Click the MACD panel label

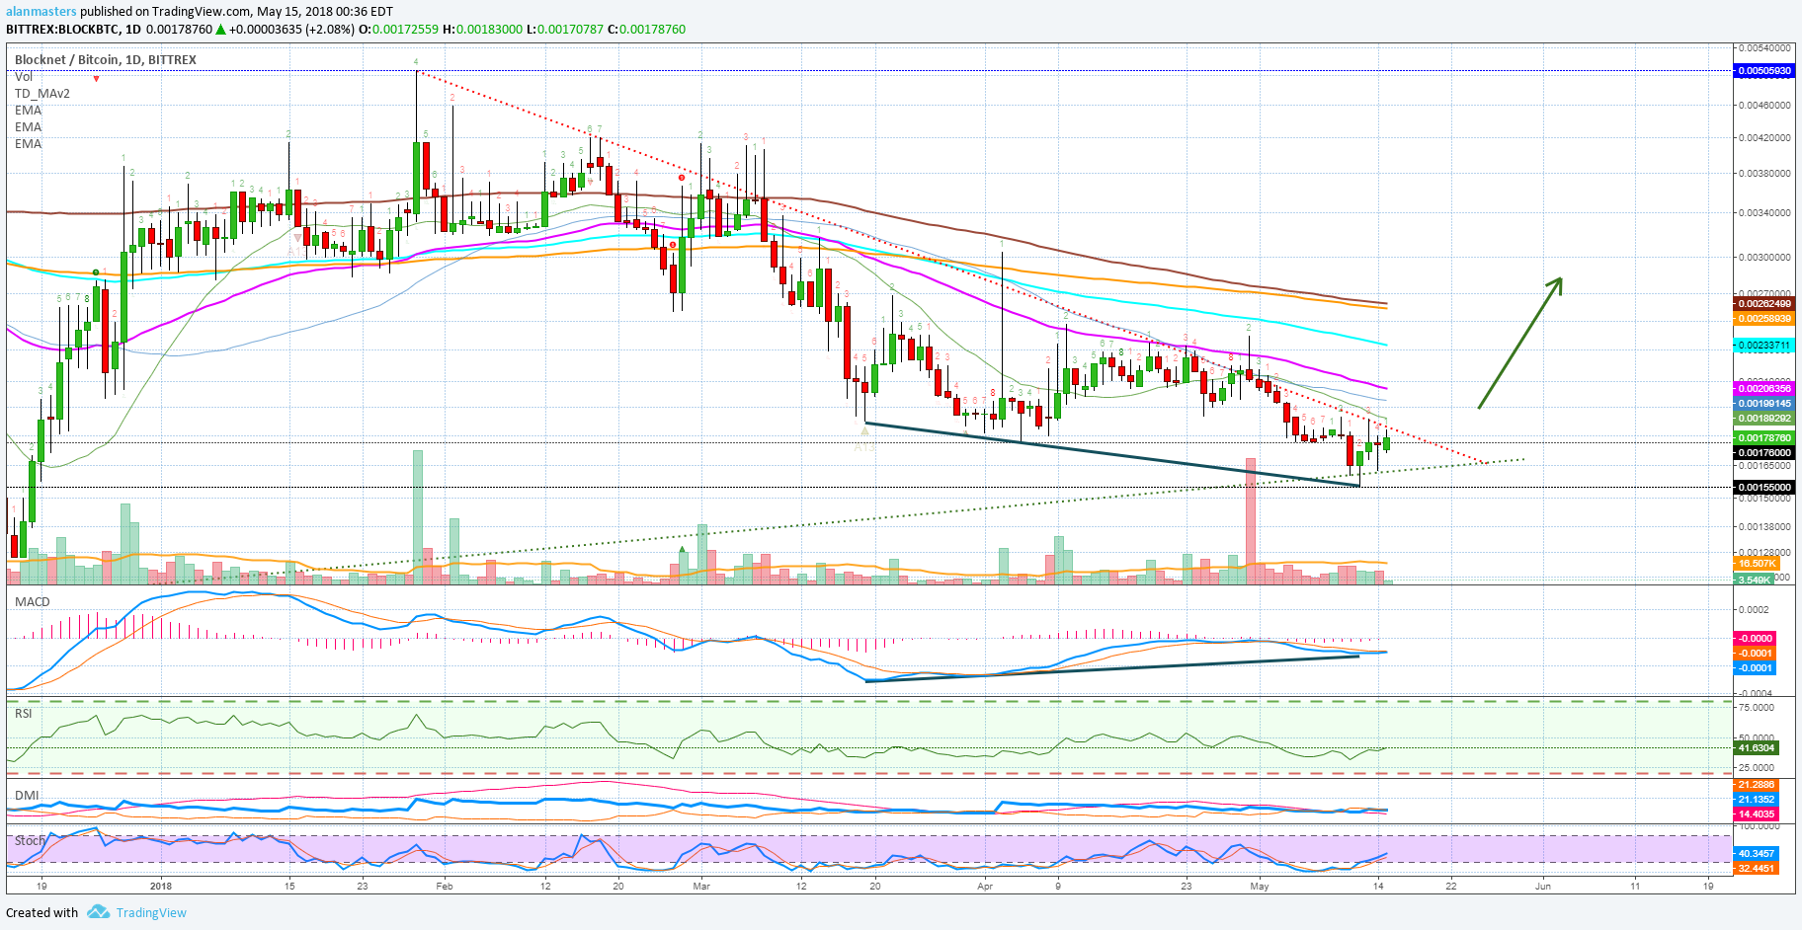point(33,601)
